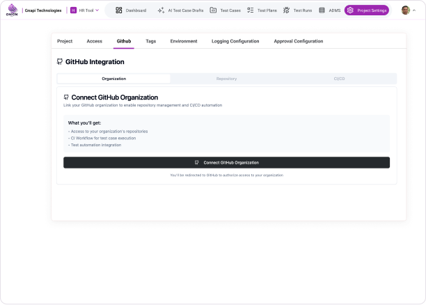Navigate to Test Runs
Image resolution: width=426 pixels, height=305 pixels.
[297, 10]
